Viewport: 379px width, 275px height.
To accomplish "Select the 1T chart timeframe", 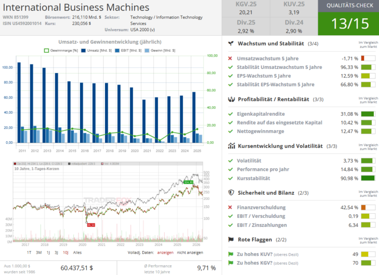I will click(29, 253).
